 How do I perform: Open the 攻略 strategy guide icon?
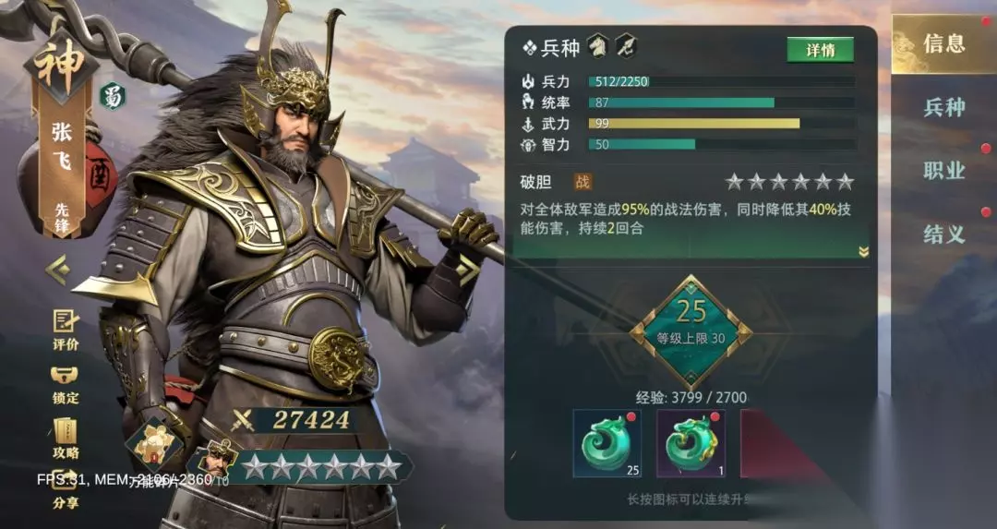click(x=66, y=439)
